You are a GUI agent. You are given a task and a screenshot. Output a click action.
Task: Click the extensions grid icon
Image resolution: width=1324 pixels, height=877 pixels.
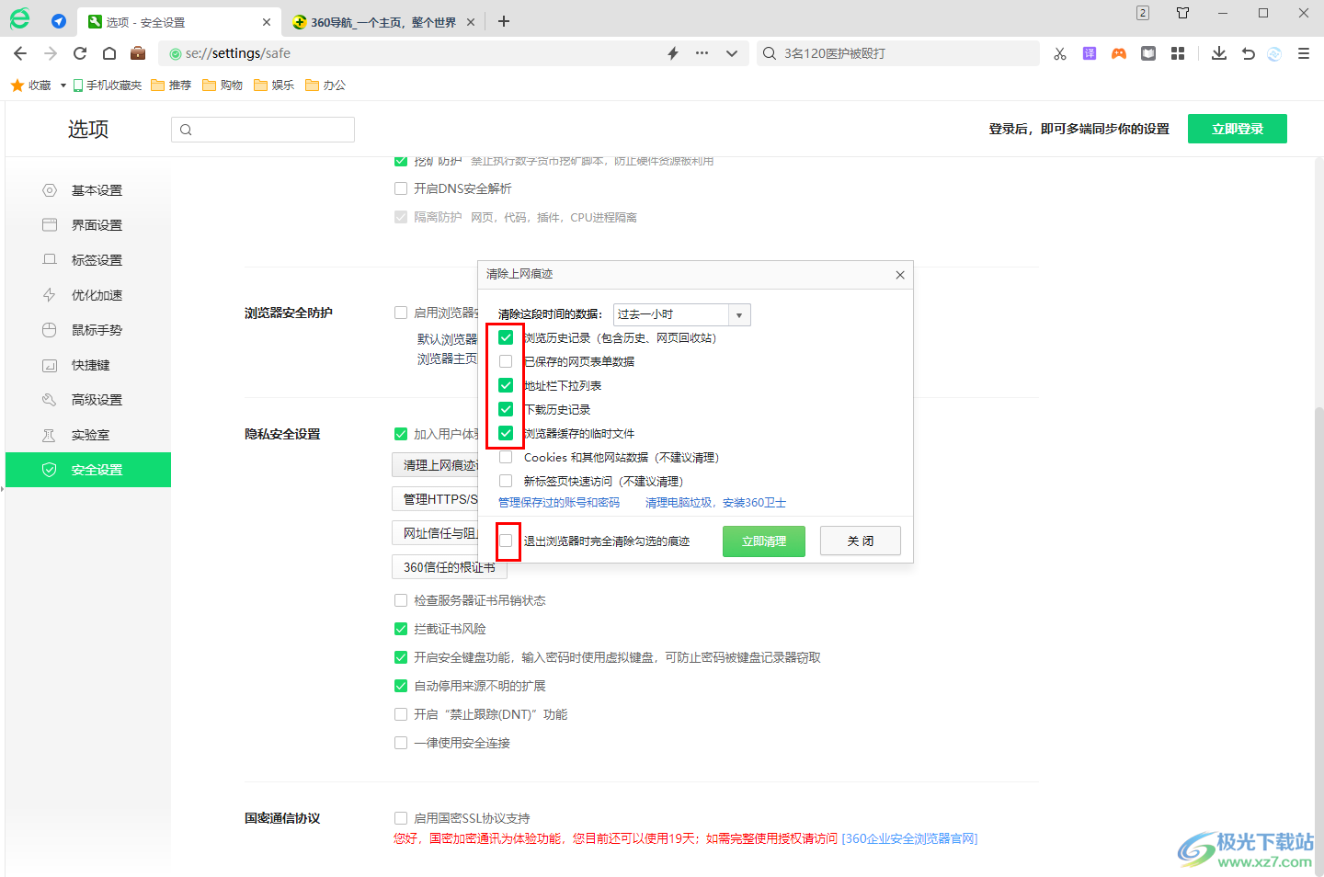coord(1178,53)
